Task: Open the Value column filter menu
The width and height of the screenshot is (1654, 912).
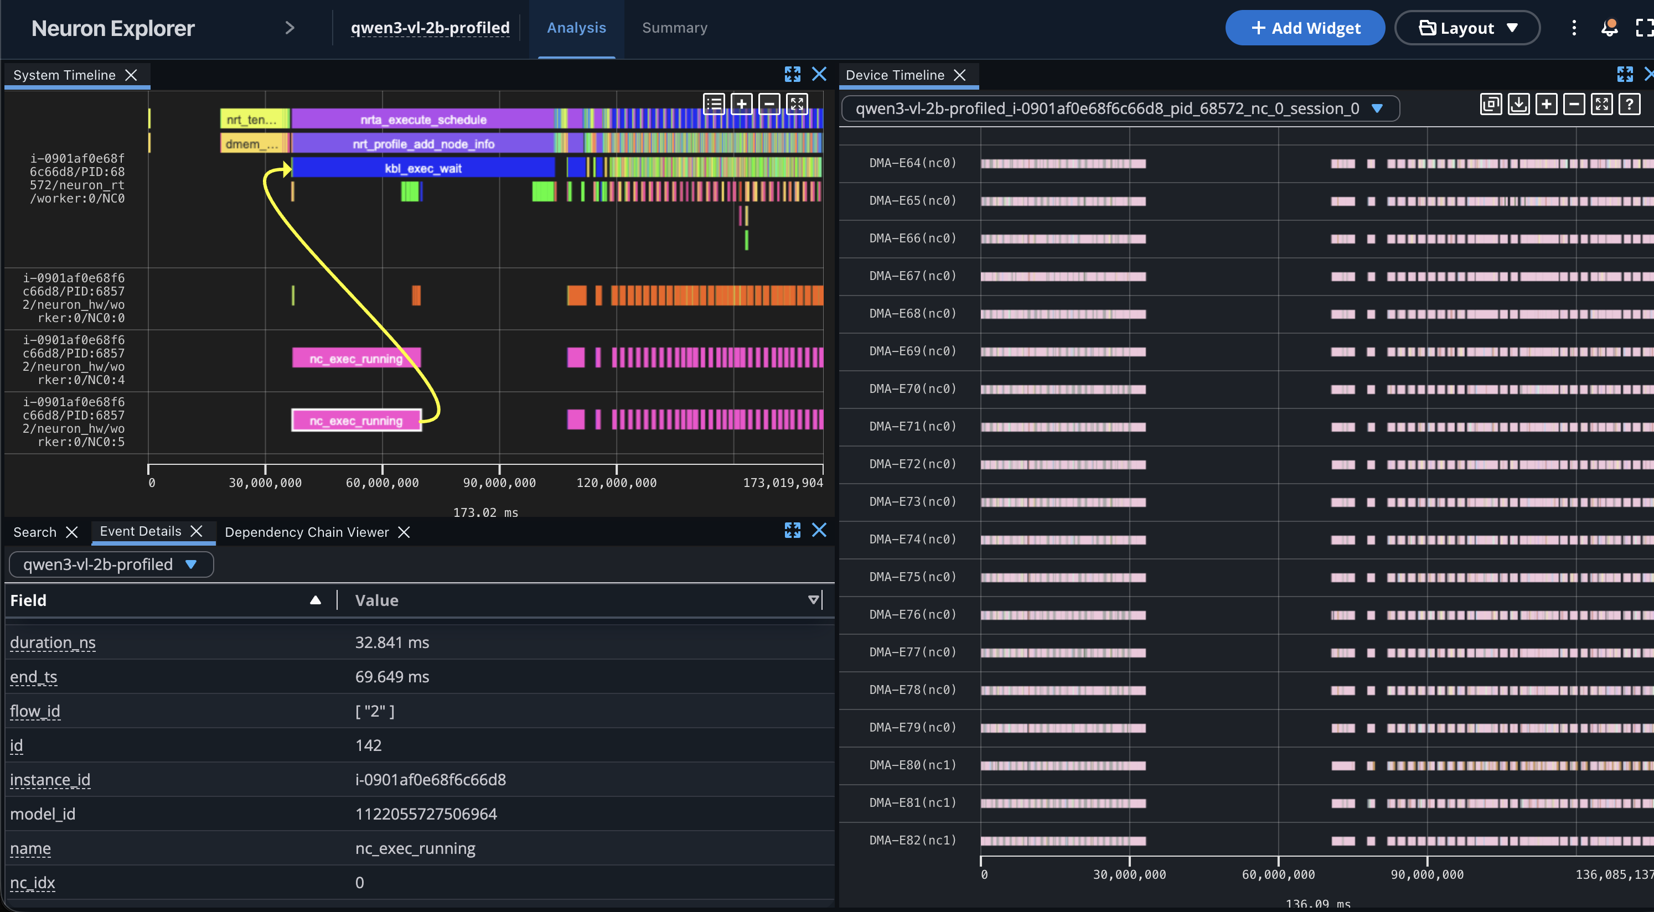Action: 814,599
